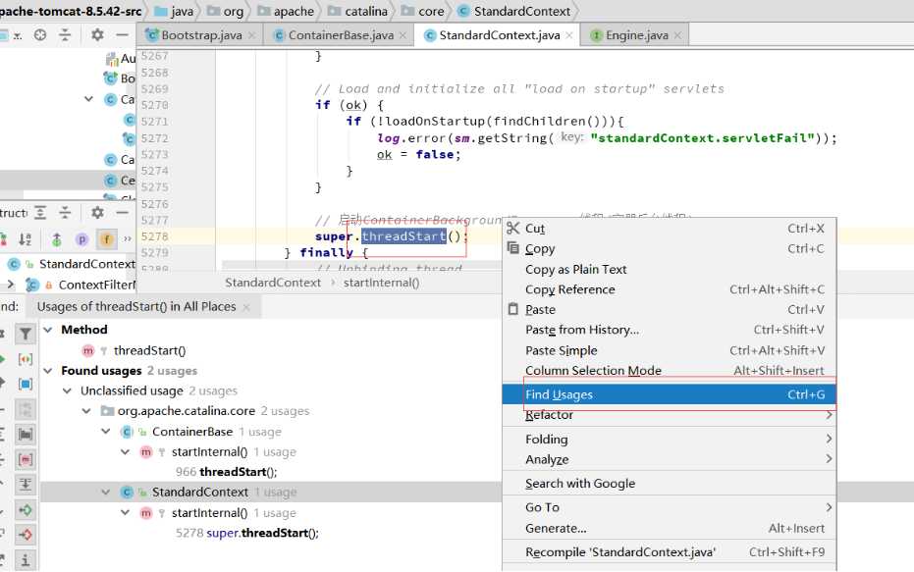Select usage line 5278 super.threadStart();
The image size is (914, 572).
coord(247,533)
